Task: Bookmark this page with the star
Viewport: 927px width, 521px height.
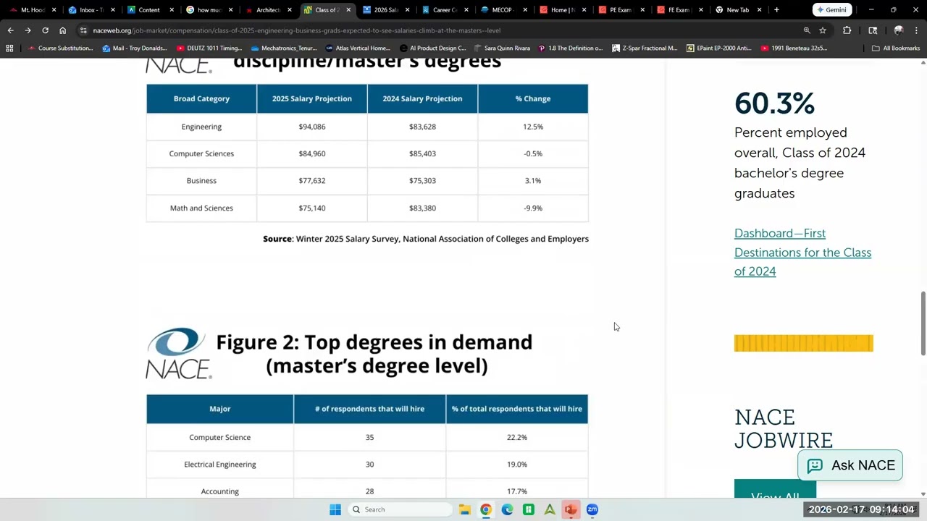Action: tap(823, 30)
